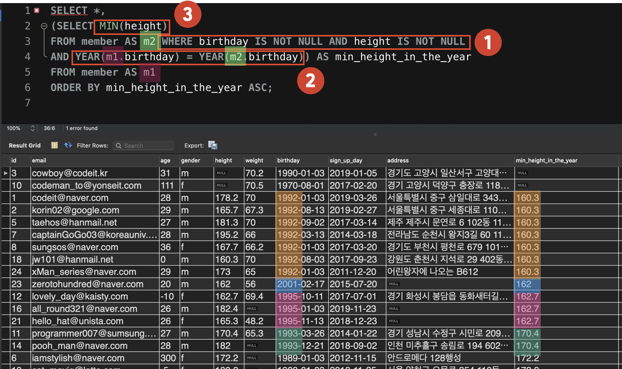Collapse the subquery fold toggle on line 2

(x=44, y=26)
